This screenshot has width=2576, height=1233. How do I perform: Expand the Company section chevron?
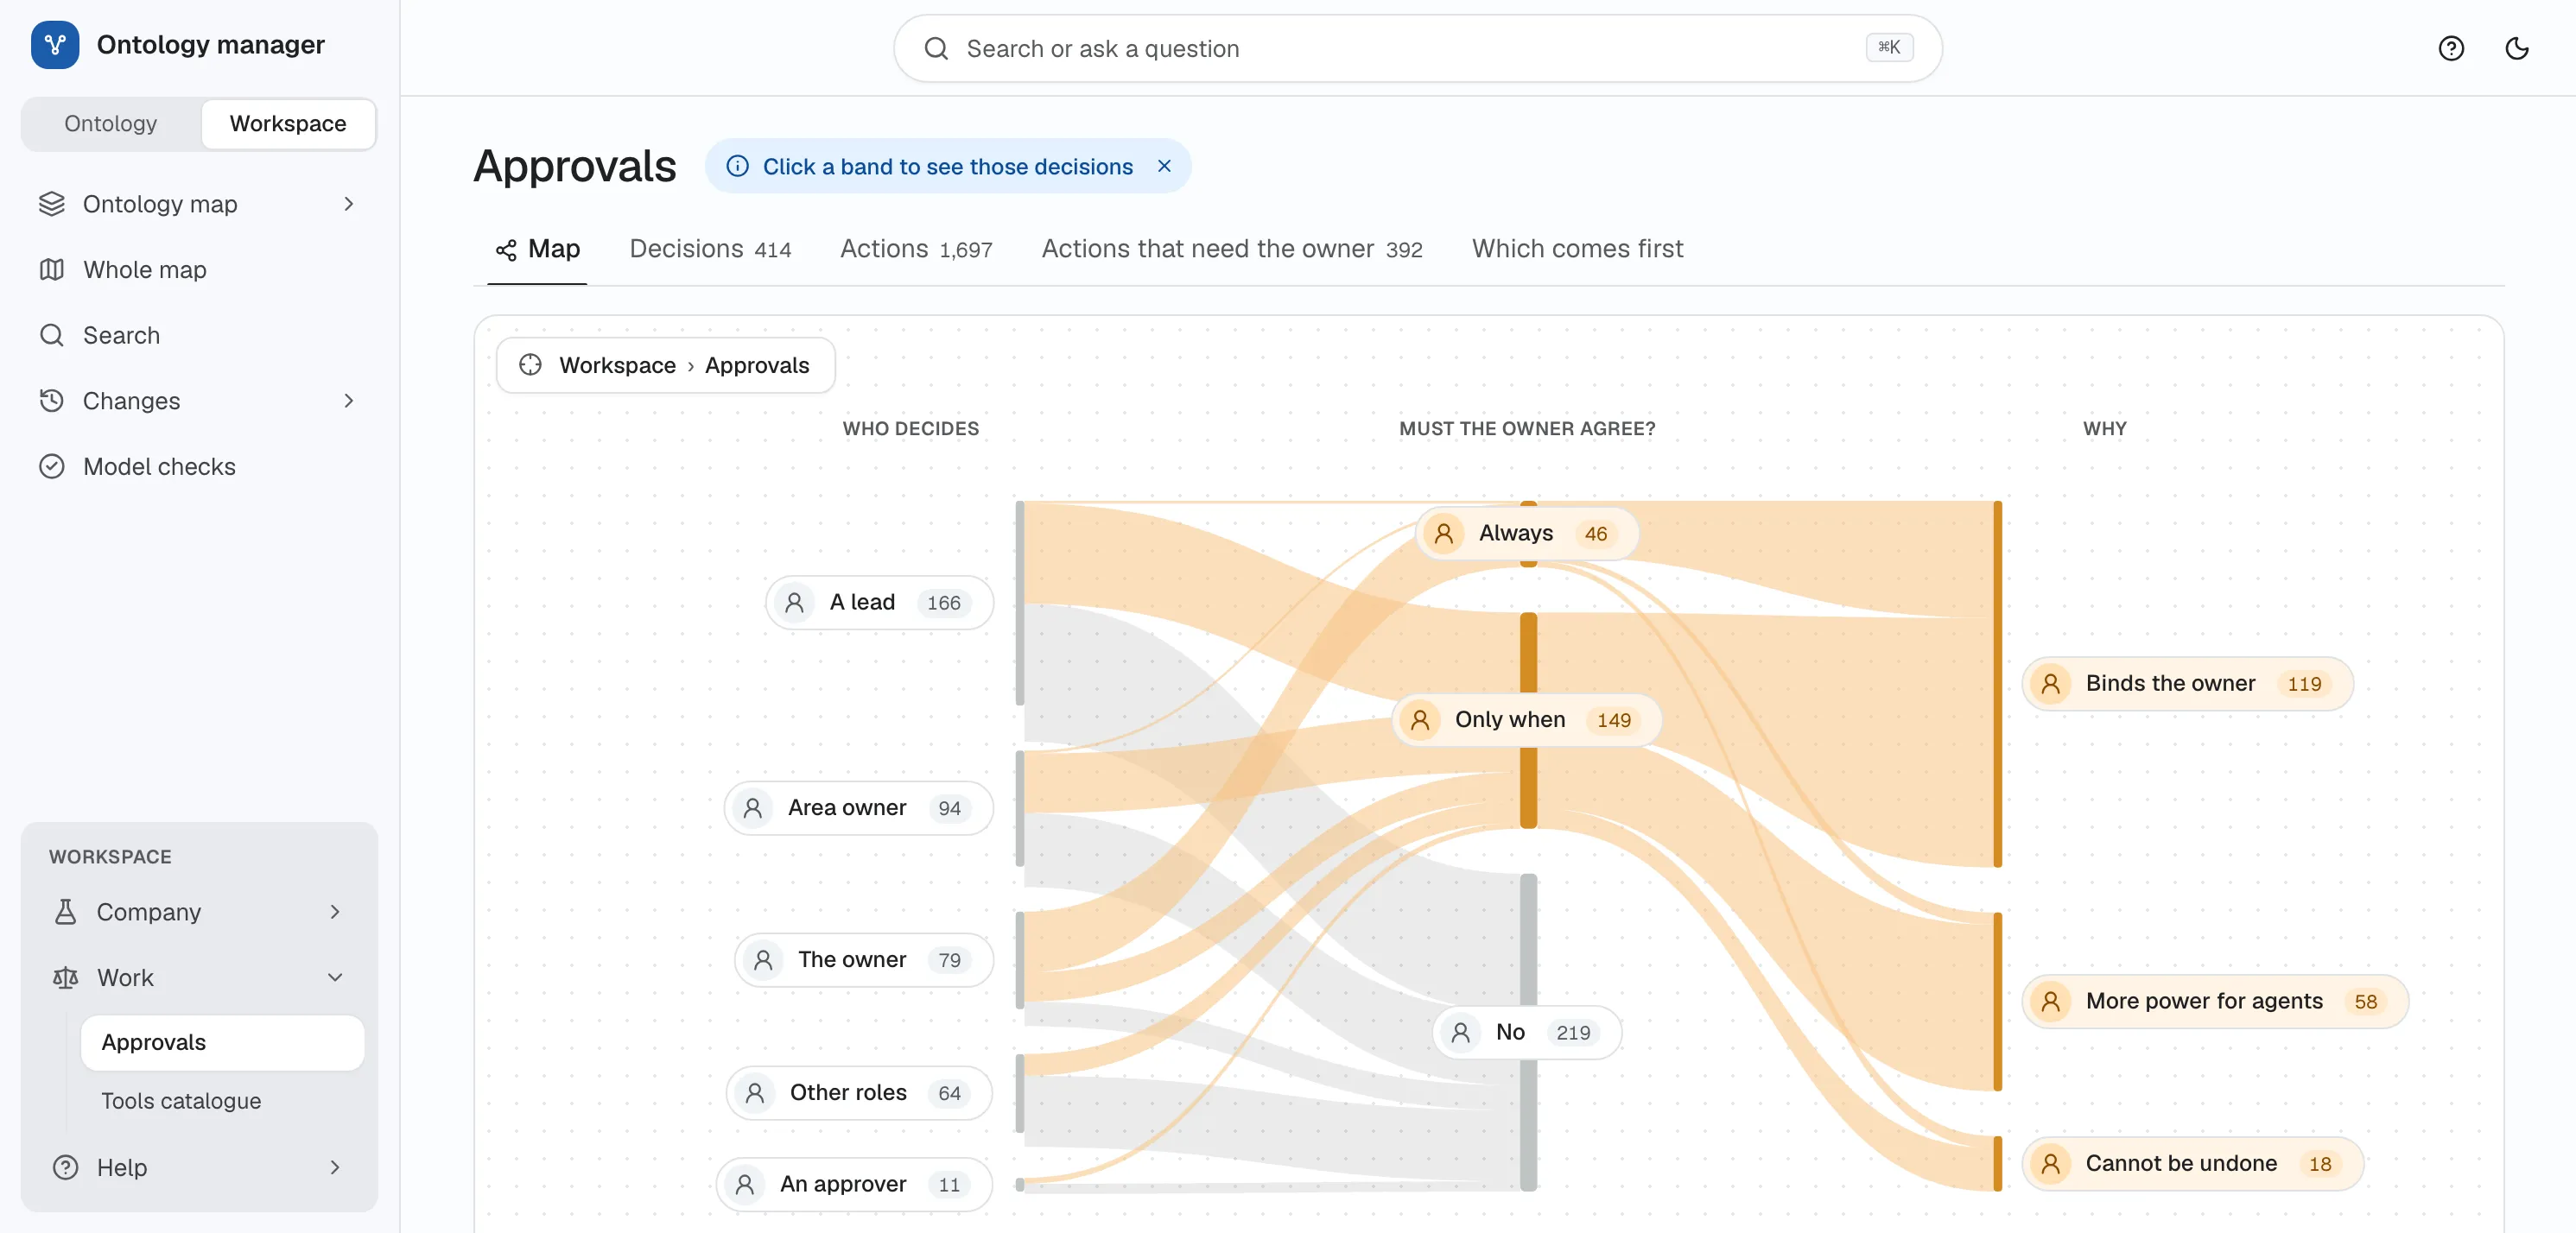[335, 911]
